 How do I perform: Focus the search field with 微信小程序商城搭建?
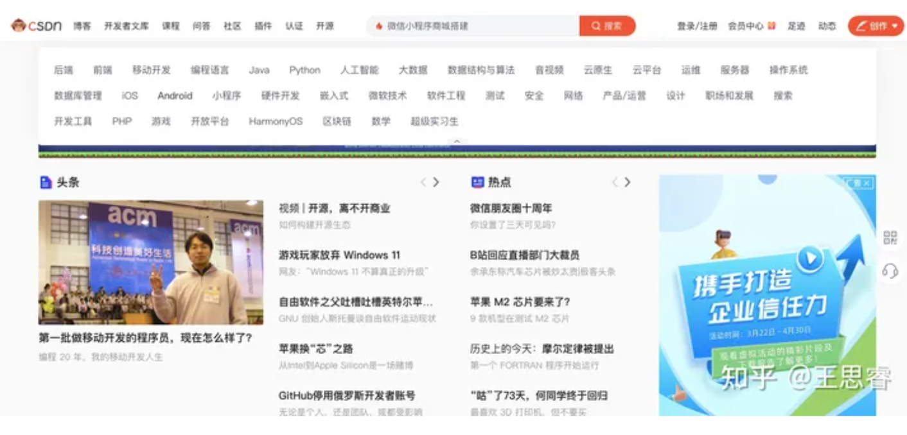pyautogui.click(x=475, y=26)
